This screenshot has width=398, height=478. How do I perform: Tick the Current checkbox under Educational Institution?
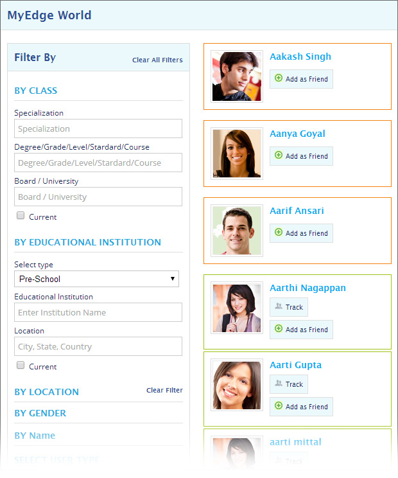[x=21, y=366]
